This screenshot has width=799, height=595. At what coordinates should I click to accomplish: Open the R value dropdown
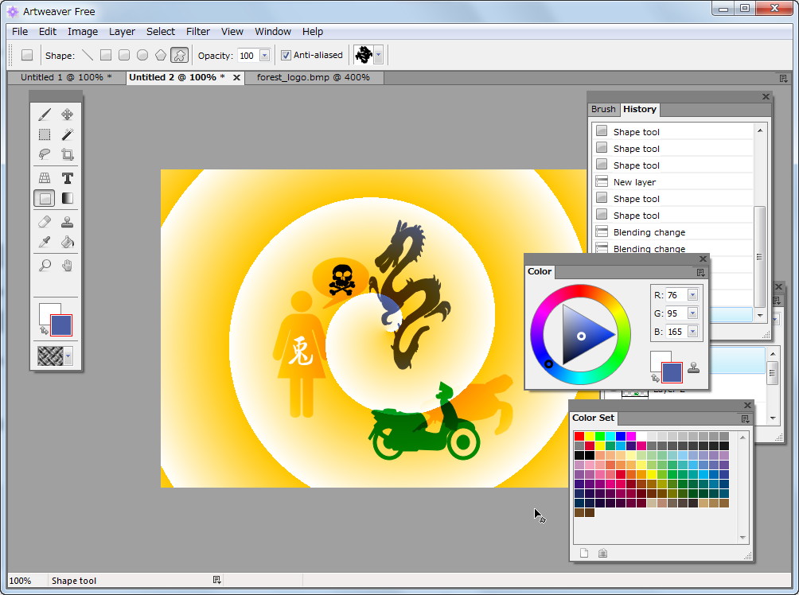(x=692, y=295)
